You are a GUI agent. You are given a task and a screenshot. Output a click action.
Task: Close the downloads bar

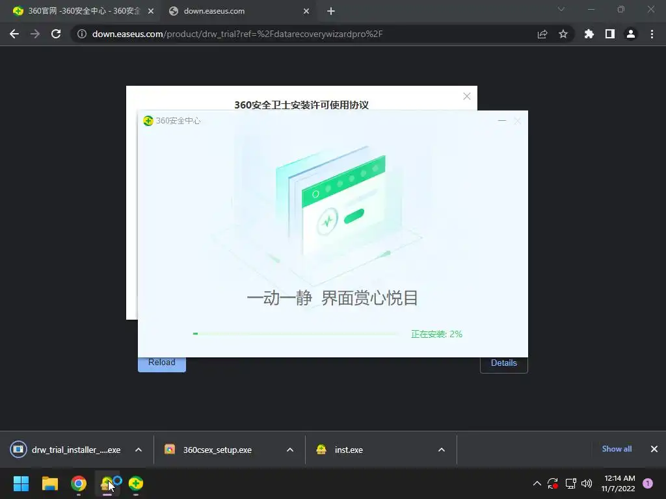coord(654,449)
